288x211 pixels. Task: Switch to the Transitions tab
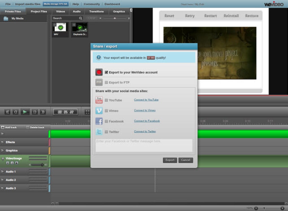96,11
